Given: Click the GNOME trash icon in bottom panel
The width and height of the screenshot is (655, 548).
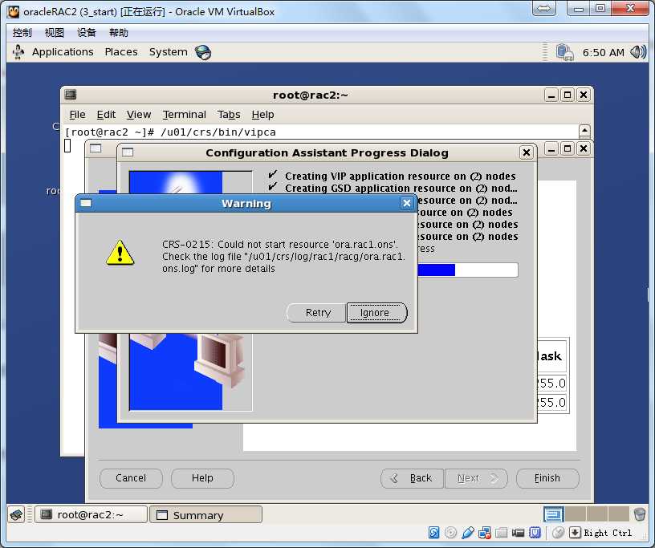Looking at the screenshot, I should coord(640,514).
